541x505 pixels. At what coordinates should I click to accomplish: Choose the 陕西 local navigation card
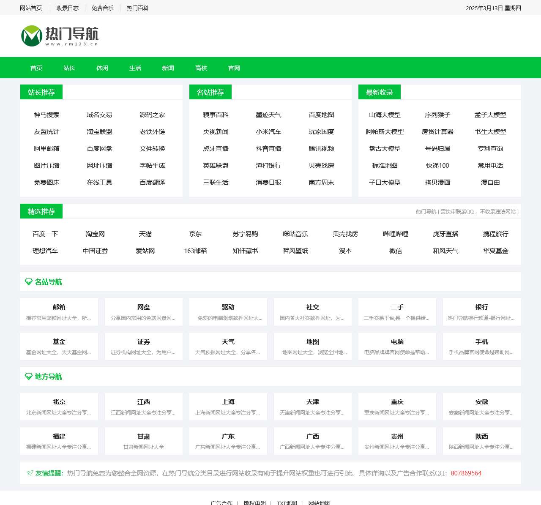point(482,441)
